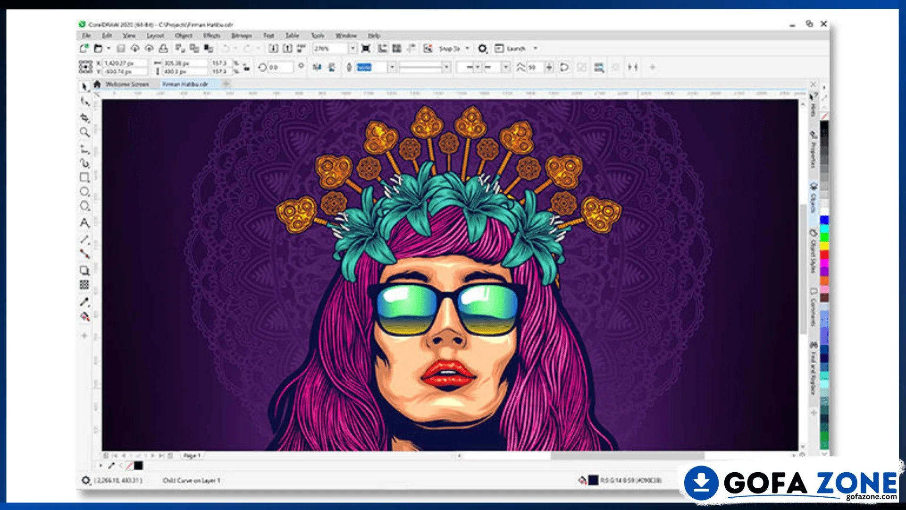Open the zoom level dropdown
906x510 pixels.
pyautogui.click(x=352, y=48)
